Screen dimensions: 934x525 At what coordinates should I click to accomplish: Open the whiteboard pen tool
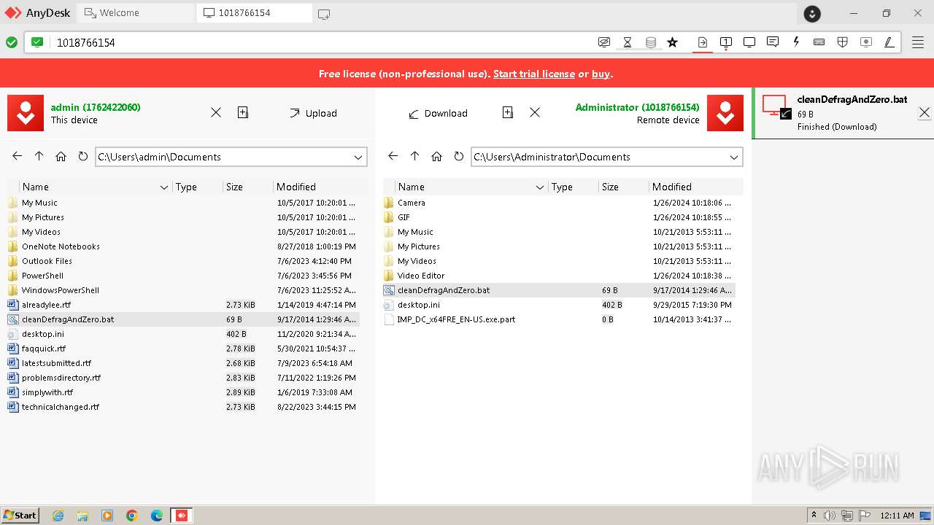point(889,42)
